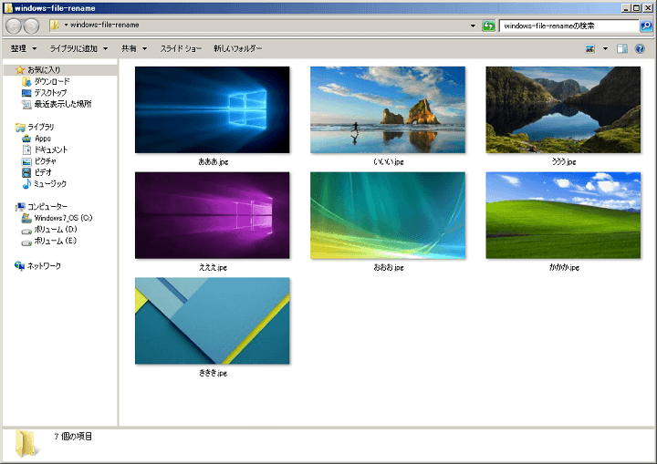Click the ボリューム (D:) drive icon
657x464 pixels.
[26, 231]
